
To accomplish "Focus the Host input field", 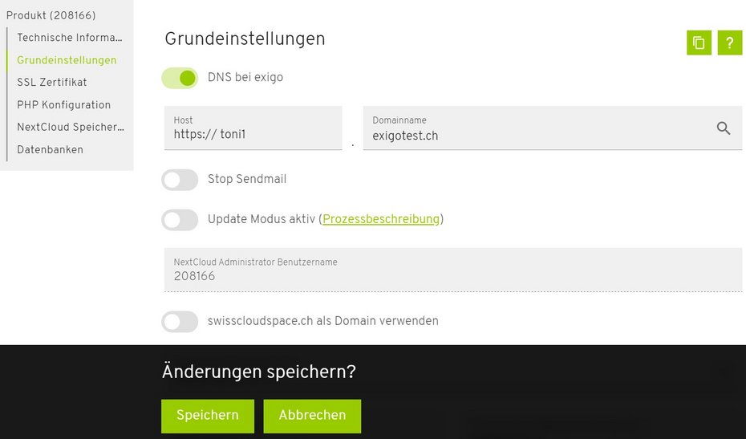I will (253, 128).
